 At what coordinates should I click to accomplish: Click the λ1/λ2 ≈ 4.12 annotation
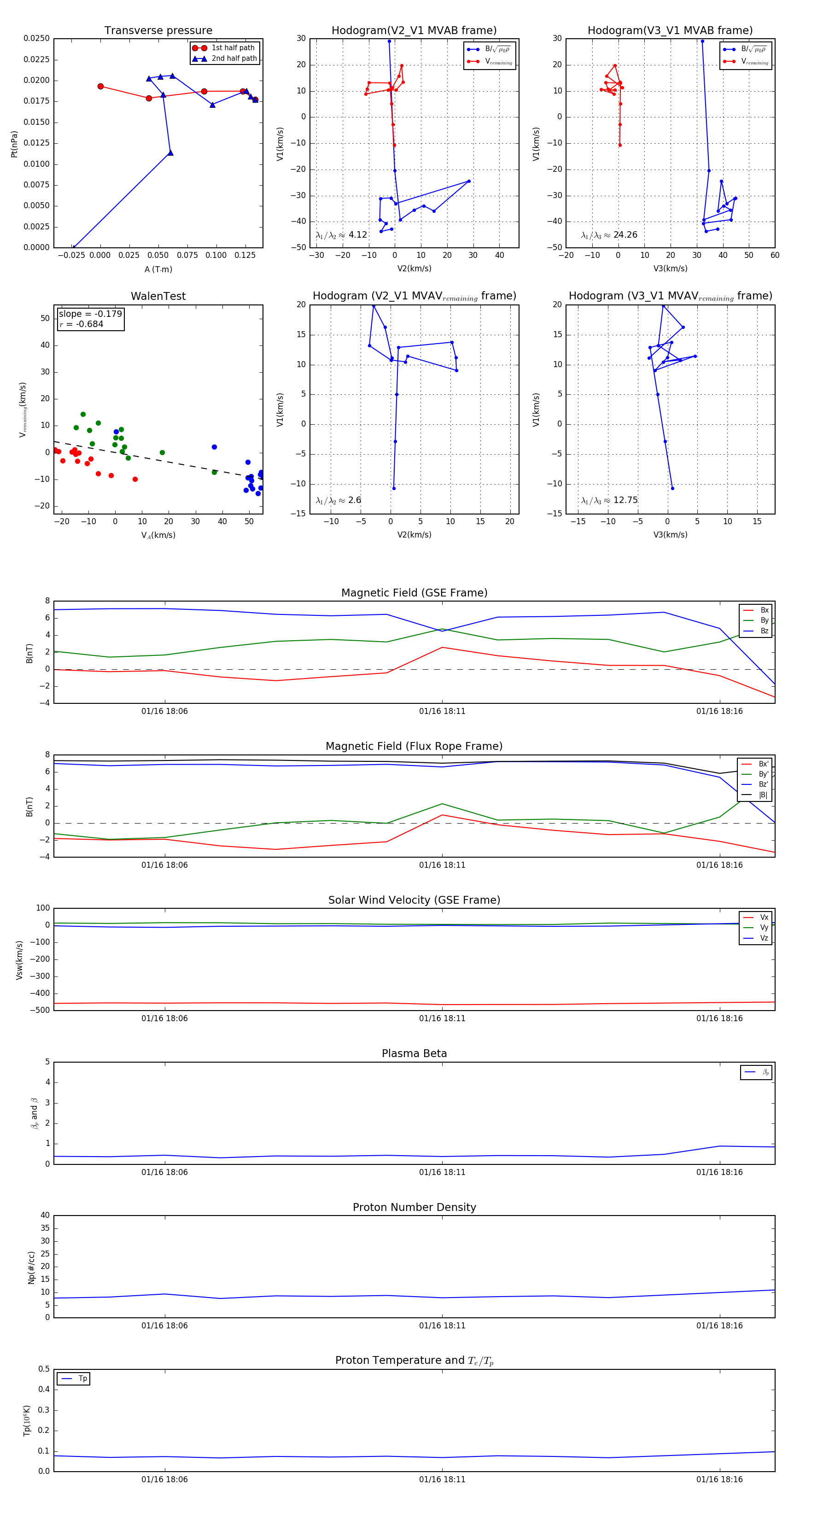coord(341,235)
